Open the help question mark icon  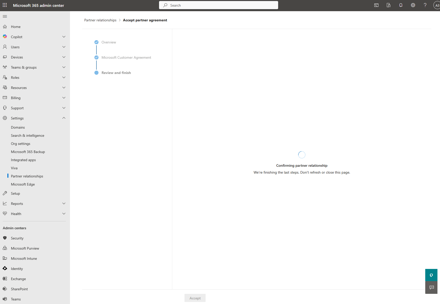pos(425,5)
